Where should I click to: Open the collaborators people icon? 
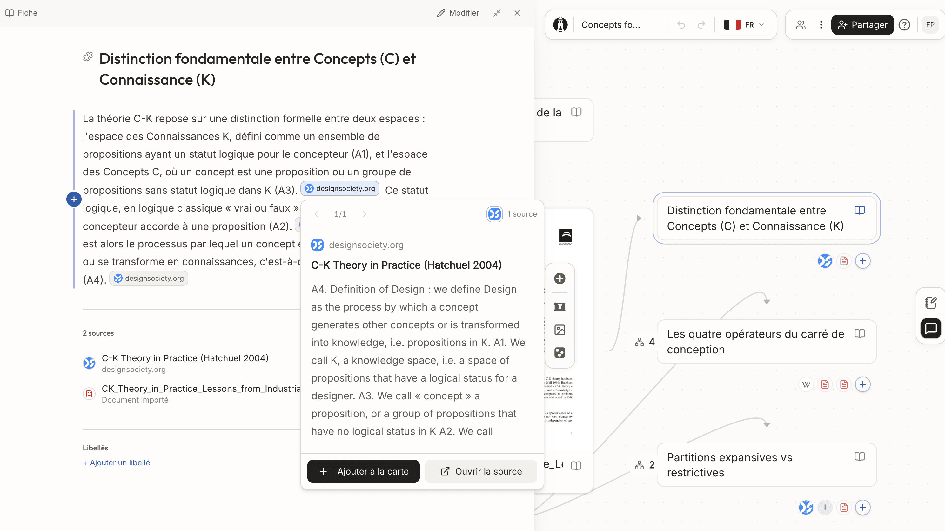[x=801, y=24]
